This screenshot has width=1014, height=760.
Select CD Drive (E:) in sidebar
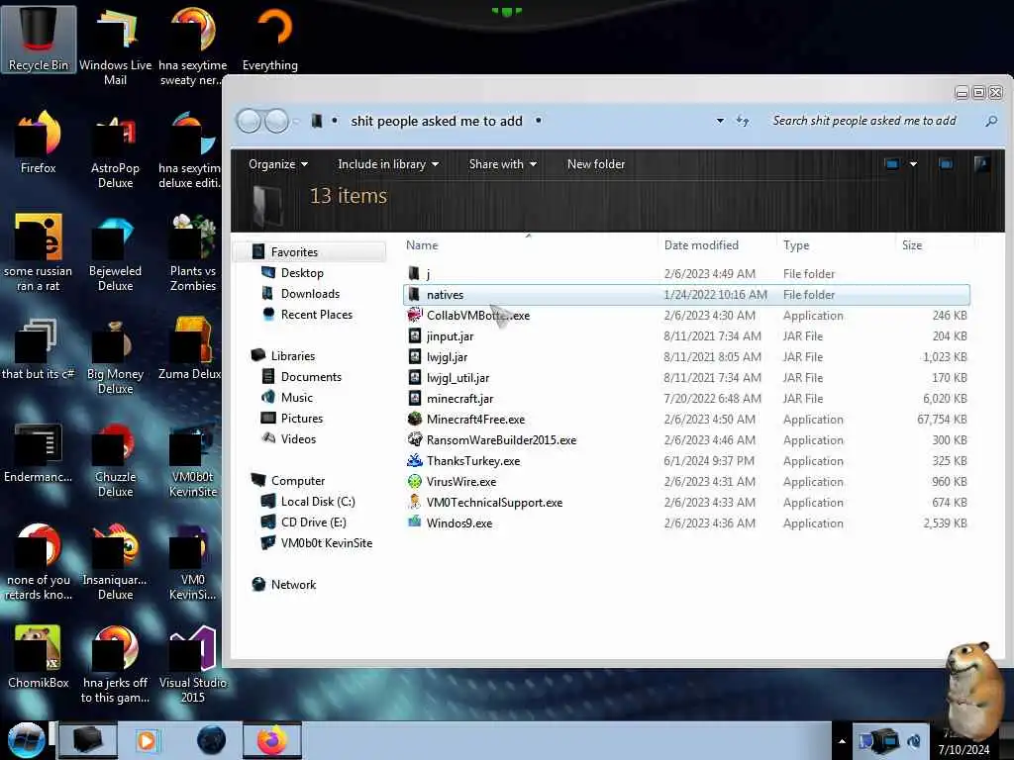point(314,522)
